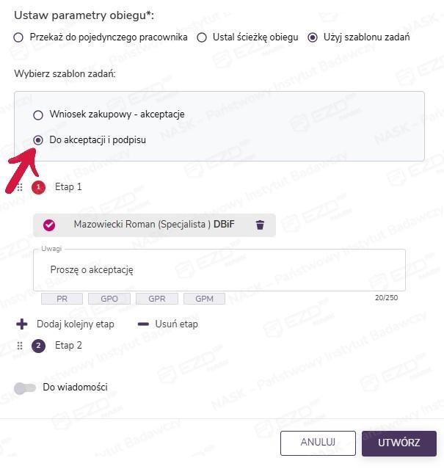
Task: Toggle the "Do wiadomości" switch
Action: (x=25, y=388)
